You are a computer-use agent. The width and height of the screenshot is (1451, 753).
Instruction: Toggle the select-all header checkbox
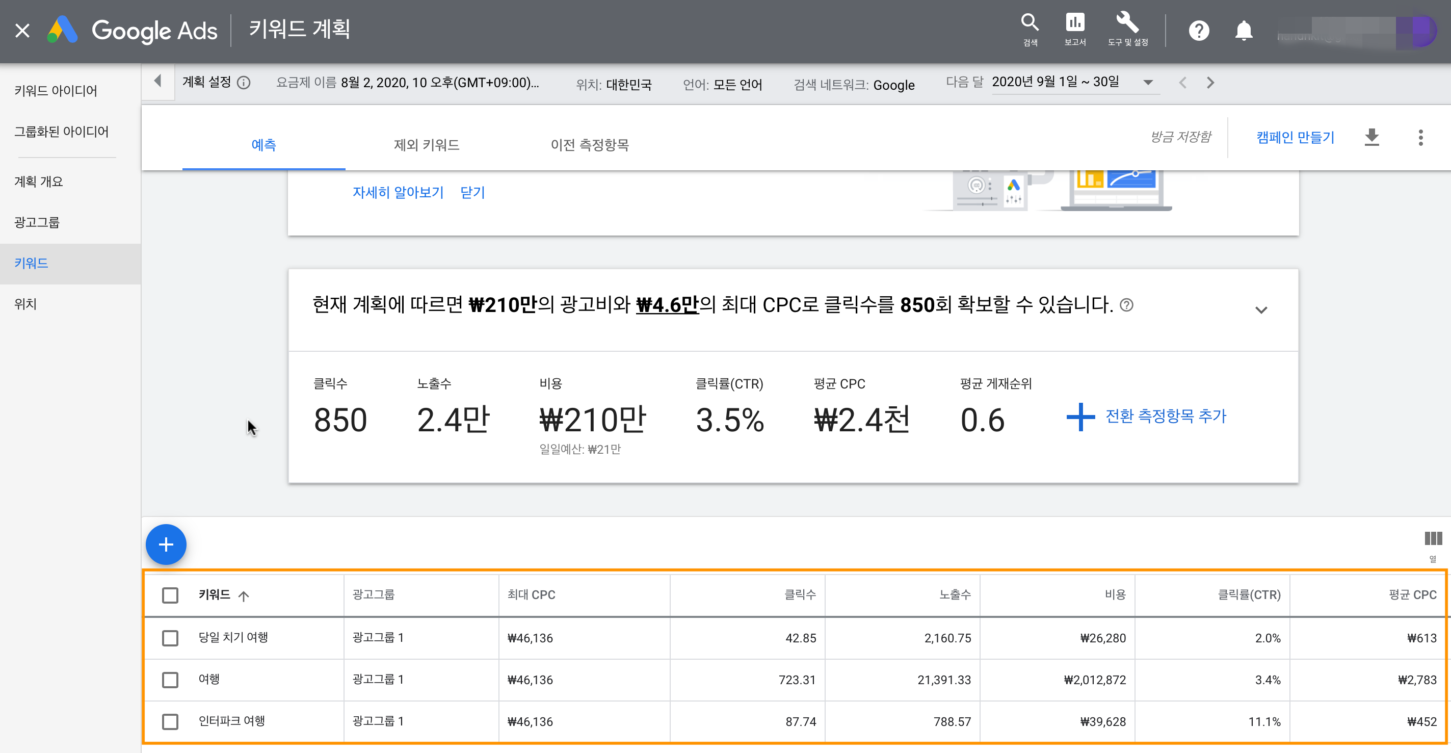pos(170,595)
